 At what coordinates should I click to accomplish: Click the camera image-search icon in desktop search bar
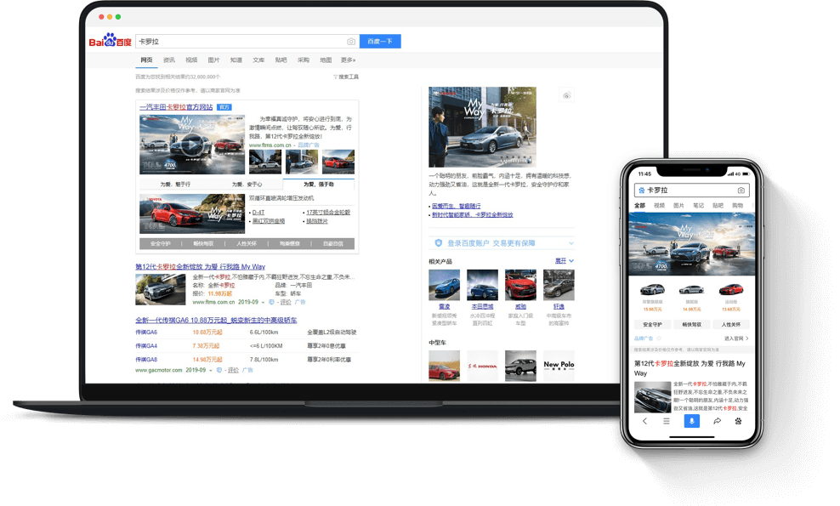(x=351, y=42)
